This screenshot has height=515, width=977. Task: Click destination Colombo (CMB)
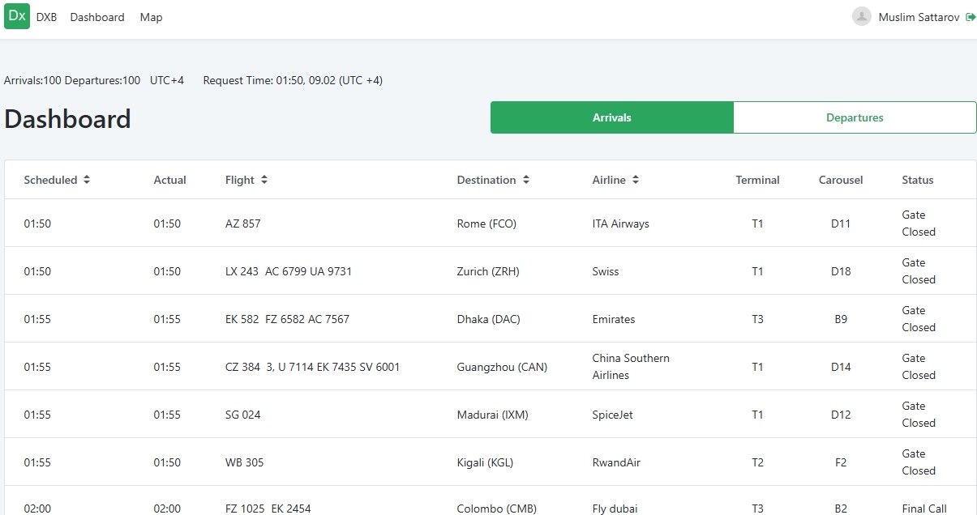pos(496,509)
